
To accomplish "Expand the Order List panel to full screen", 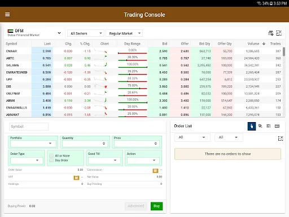I will pos(281,138).
